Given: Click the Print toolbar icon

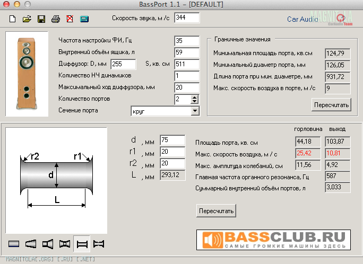Looking at the screenshot, I should (x=55, y=20).
